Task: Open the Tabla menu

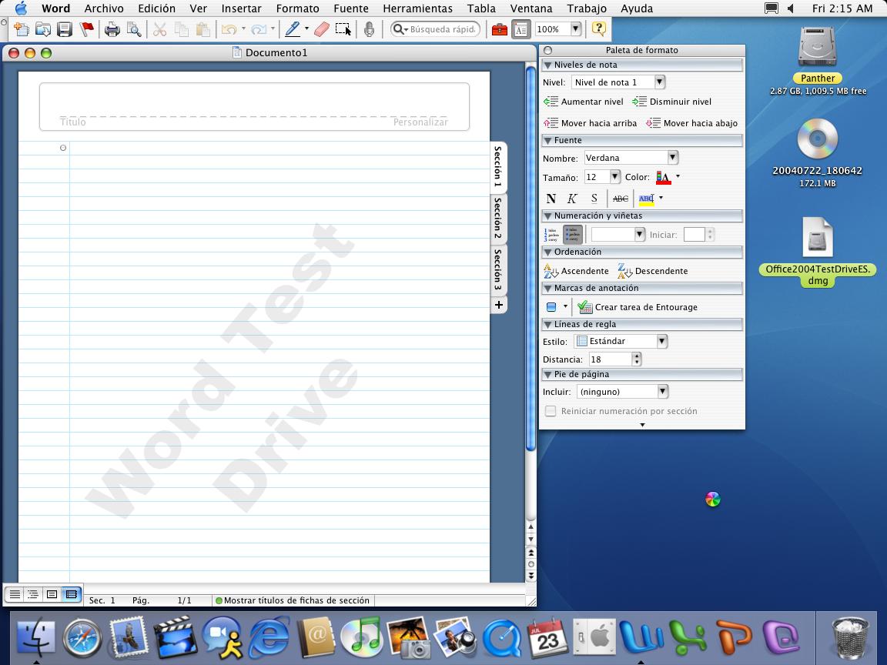Action: [481, 8]
